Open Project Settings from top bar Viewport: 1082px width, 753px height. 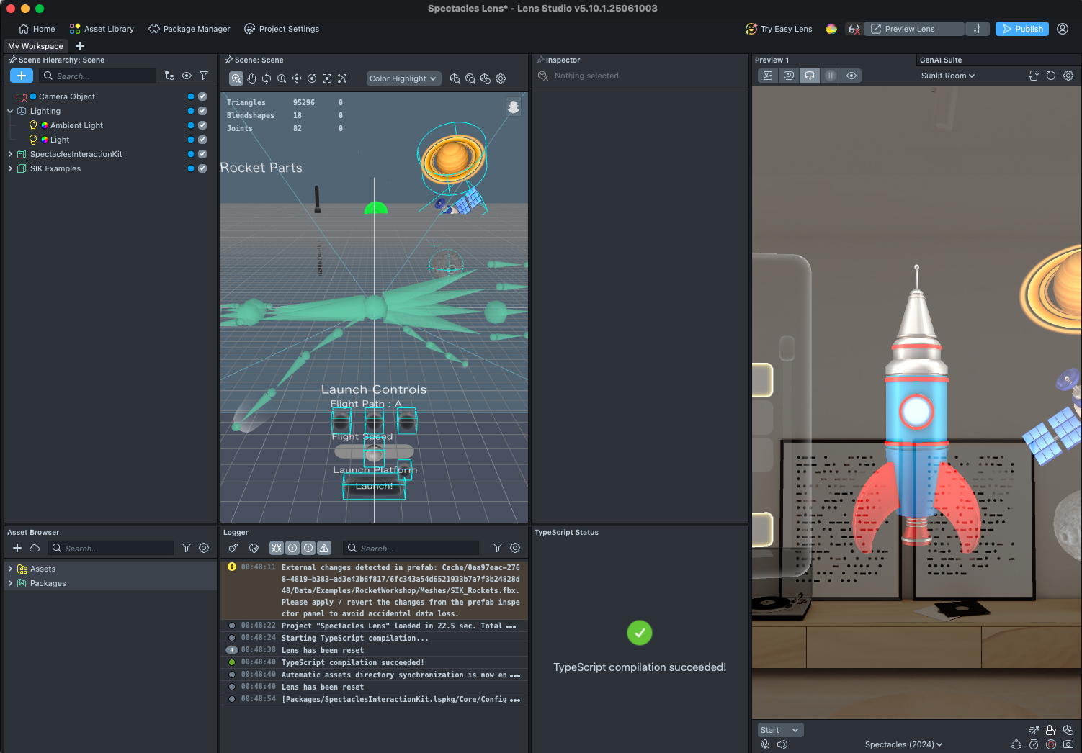click(x=282, y=29)
